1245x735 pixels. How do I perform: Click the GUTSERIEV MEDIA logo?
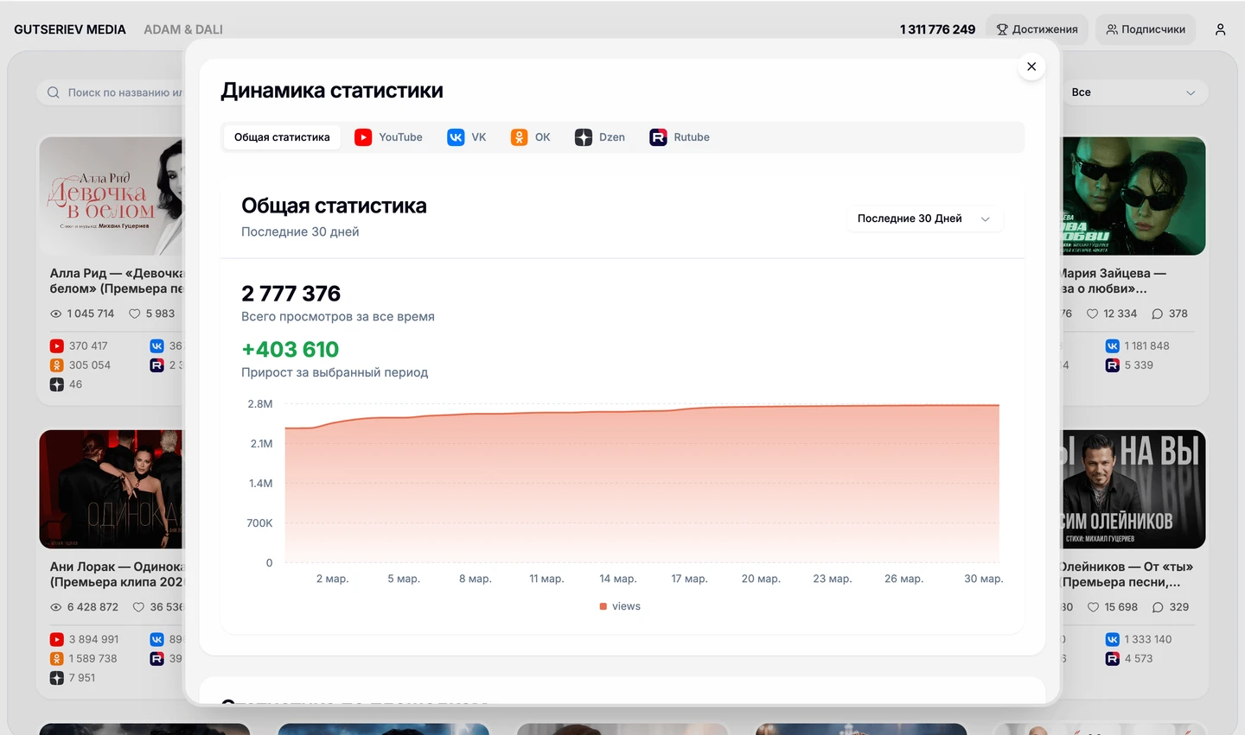[70, 29]
